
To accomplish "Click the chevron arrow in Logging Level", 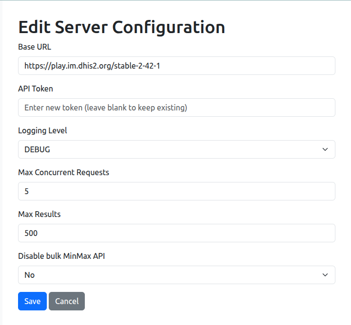I will 325,149.
